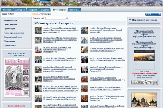Select Сайты епархии sidebar item
The height and width of the screenshot is (108, 163).
pyautogui.click(x=11, y=25)
